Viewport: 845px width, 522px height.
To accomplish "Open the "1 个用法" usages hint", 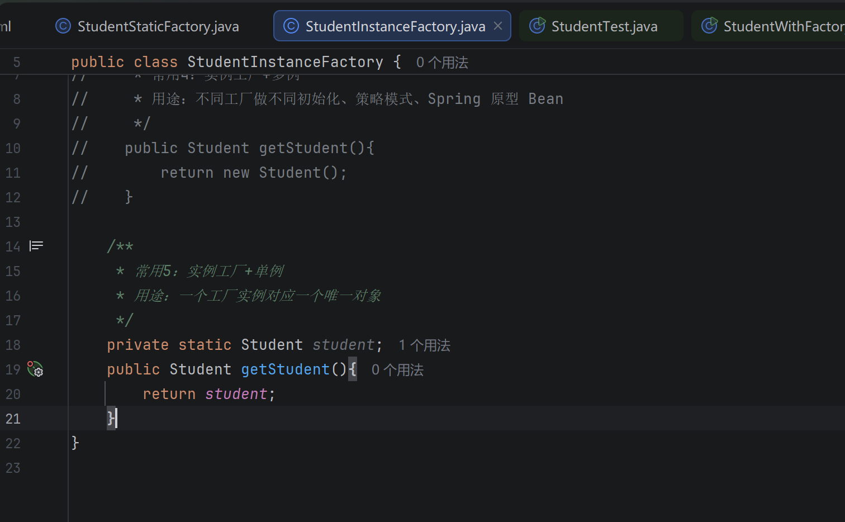I will (425, 345).
